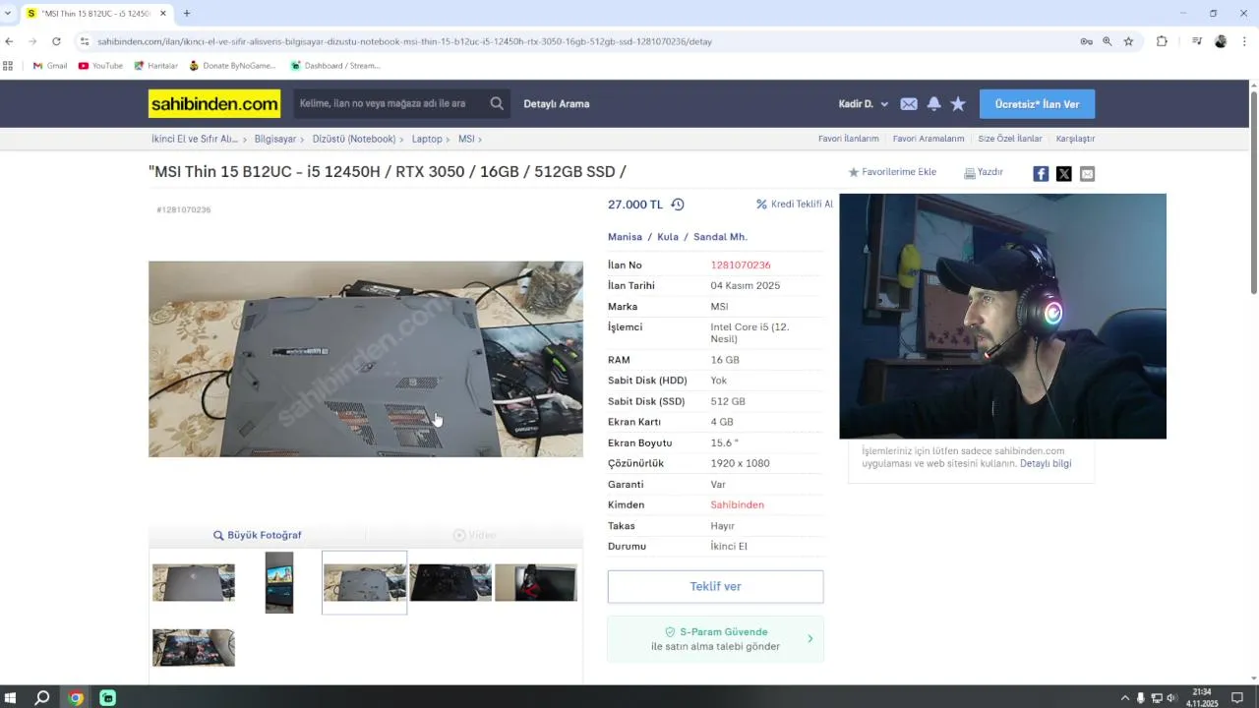Open Chrome extensions puzzle icon
Screen dimensions: 1259x708
[x=1162, y=41]
